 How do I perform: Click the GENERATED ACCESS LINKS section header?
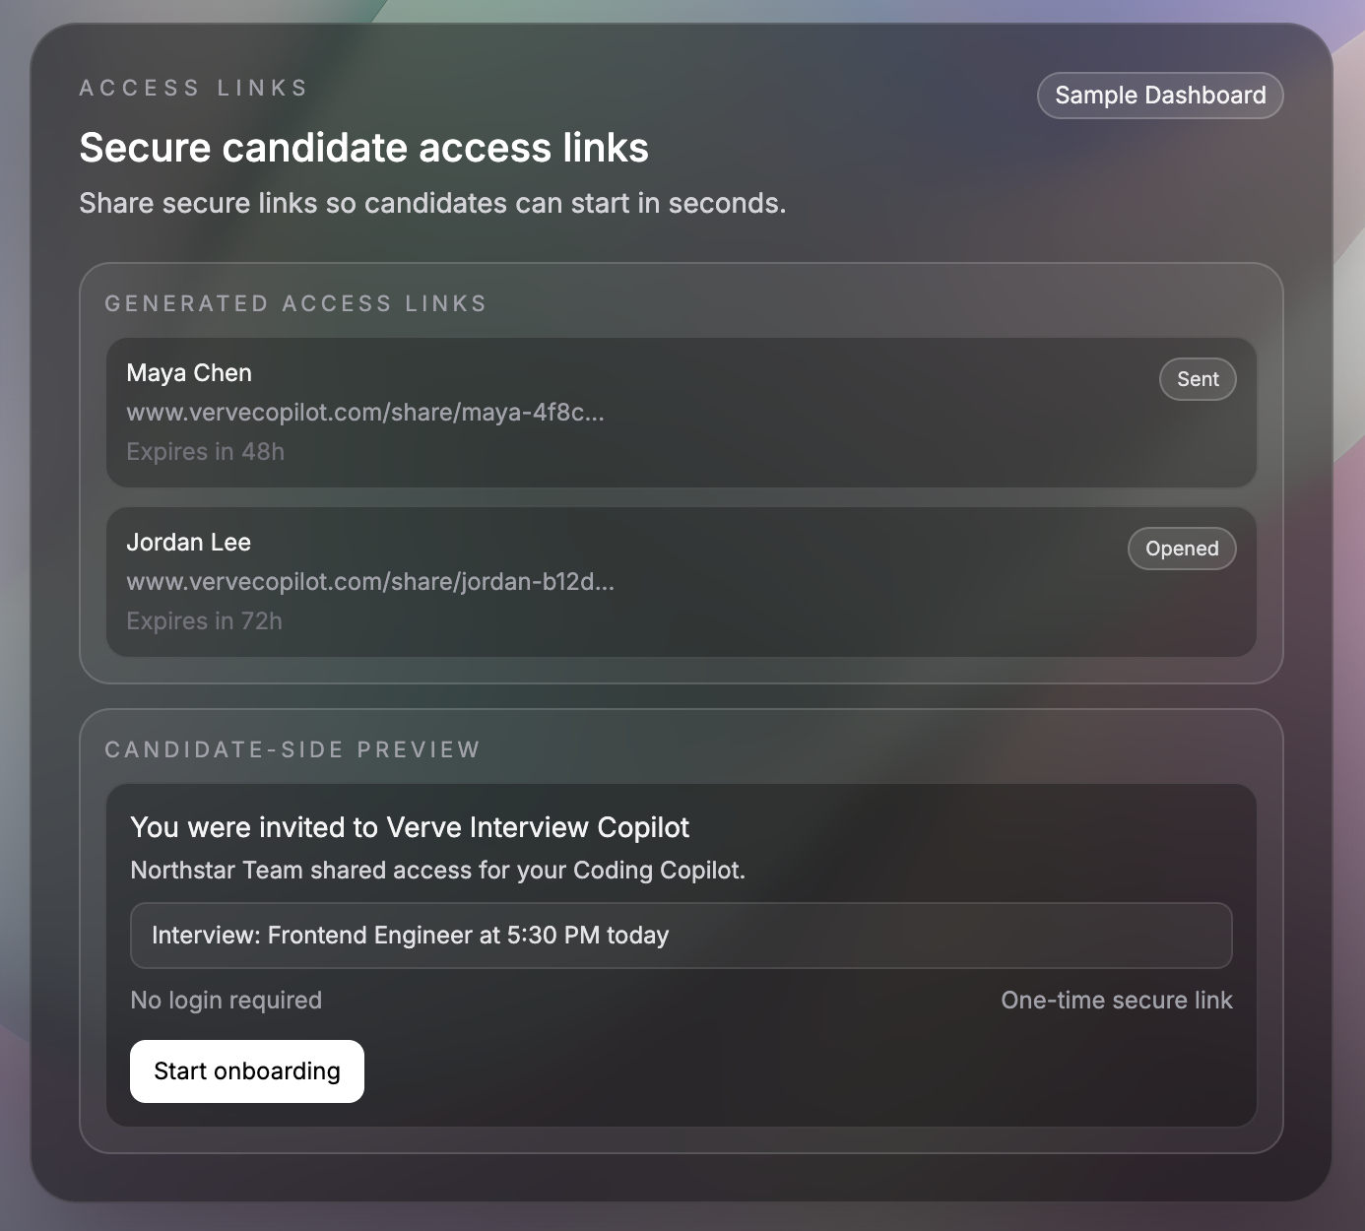[295, 303]
